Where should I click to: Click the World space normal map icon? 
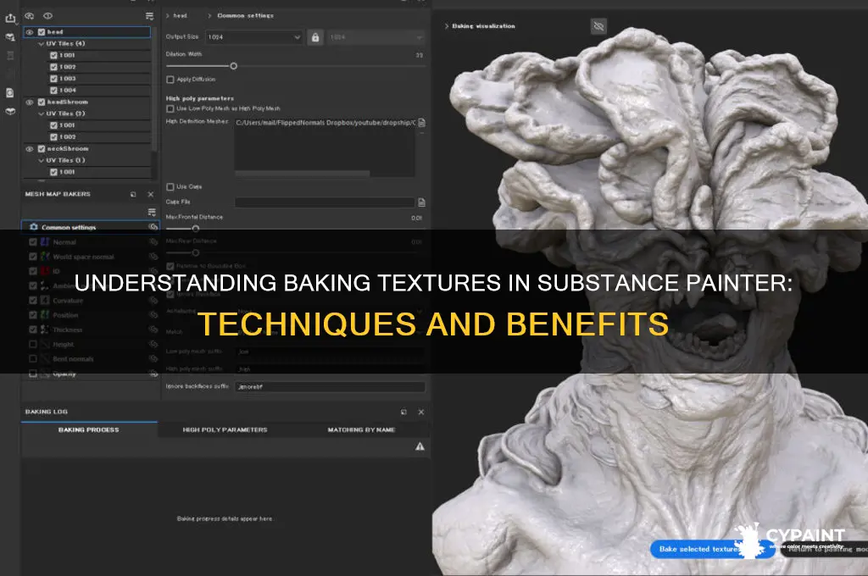[x=45, y=257]
